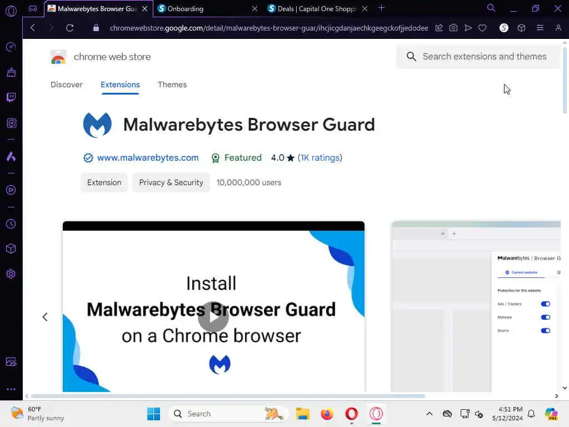Image resolution: width=569 pixels, height=427 pixels.
Task: Open the History clock sidebar icon
Action: coord(11,224)
